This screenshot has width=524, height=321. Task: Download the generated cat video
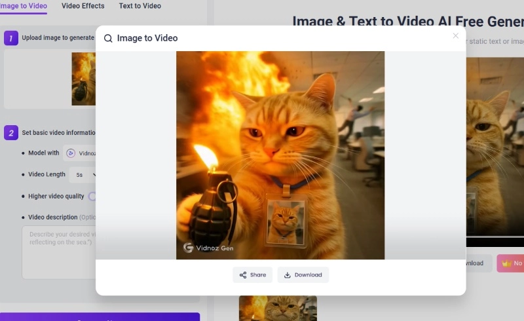[x=303, y=274]
